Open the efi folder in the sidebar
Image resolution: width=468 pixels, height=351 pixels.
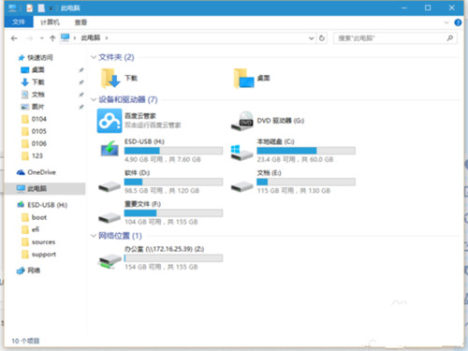coord(36,229)
